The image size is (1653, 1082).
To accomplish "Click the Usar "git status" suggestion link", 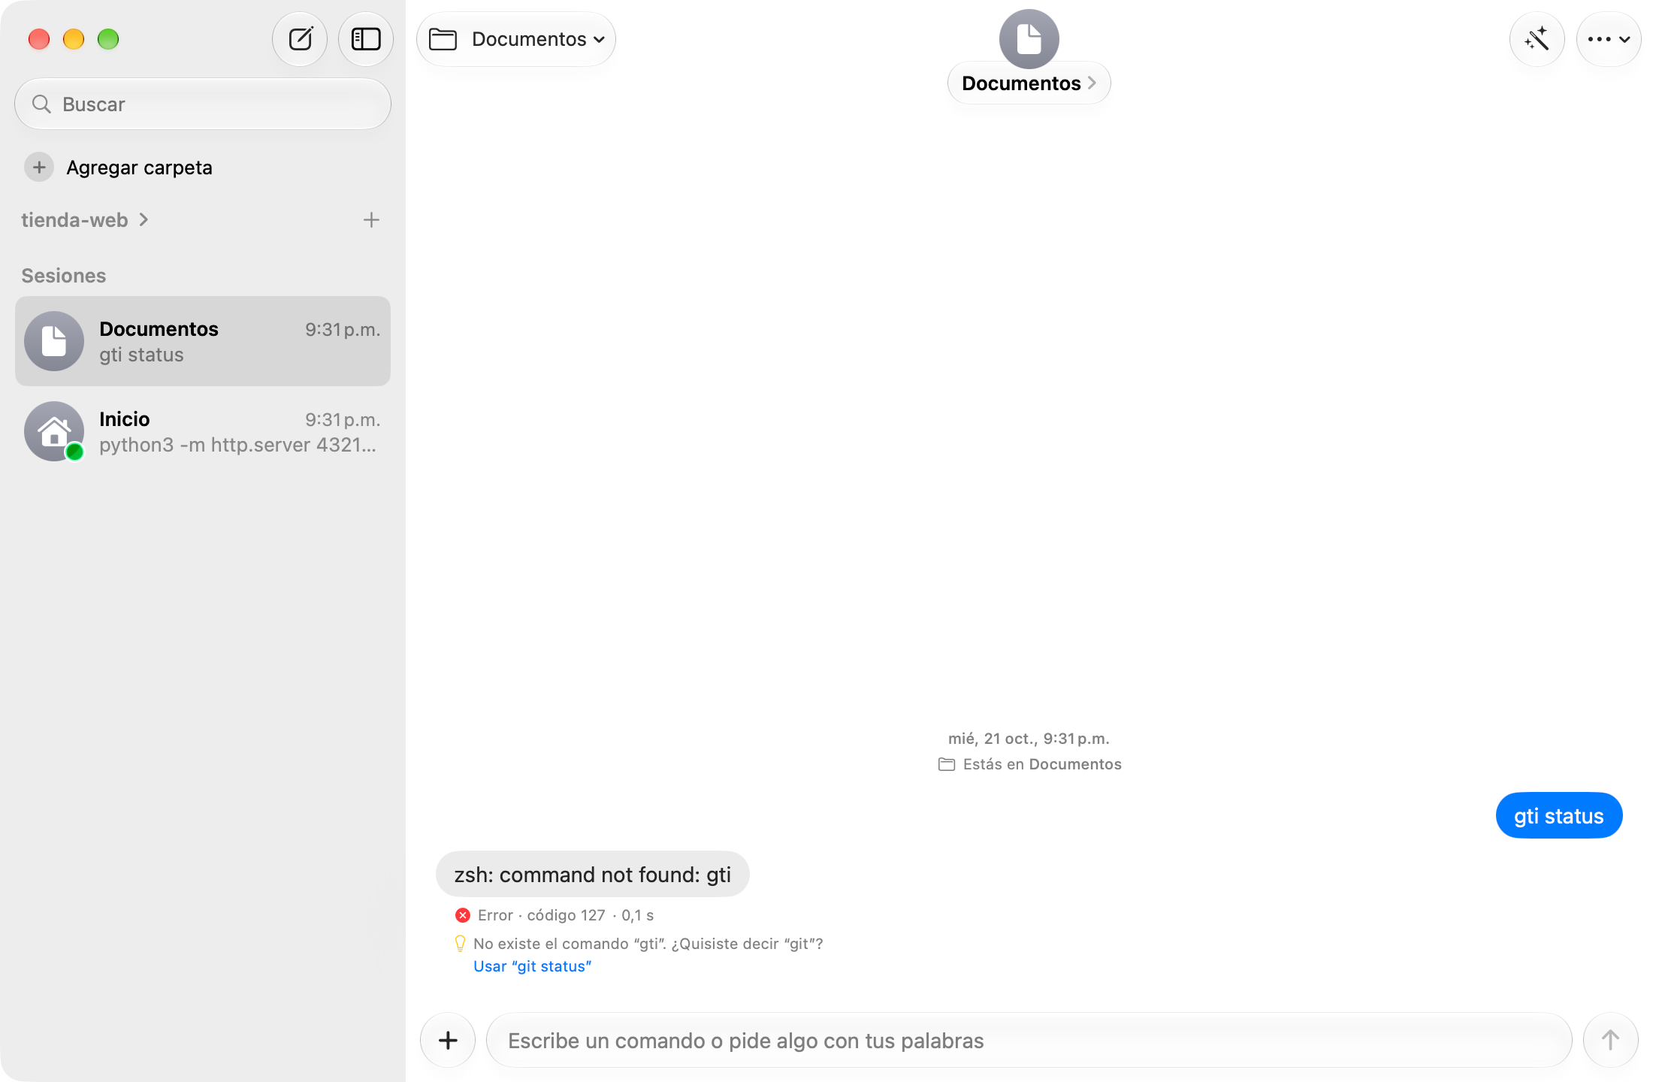I will click(x=532, y=966).
